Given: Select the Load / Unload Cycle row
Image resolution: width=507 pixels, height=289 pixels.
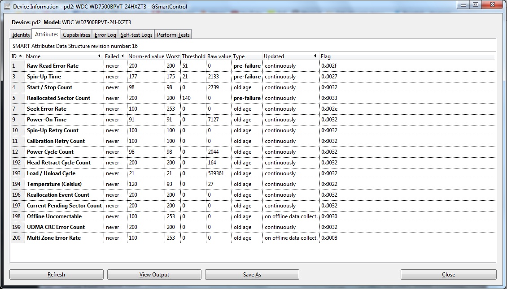Looking at the screenshot, I should click(x=253, y=173).
